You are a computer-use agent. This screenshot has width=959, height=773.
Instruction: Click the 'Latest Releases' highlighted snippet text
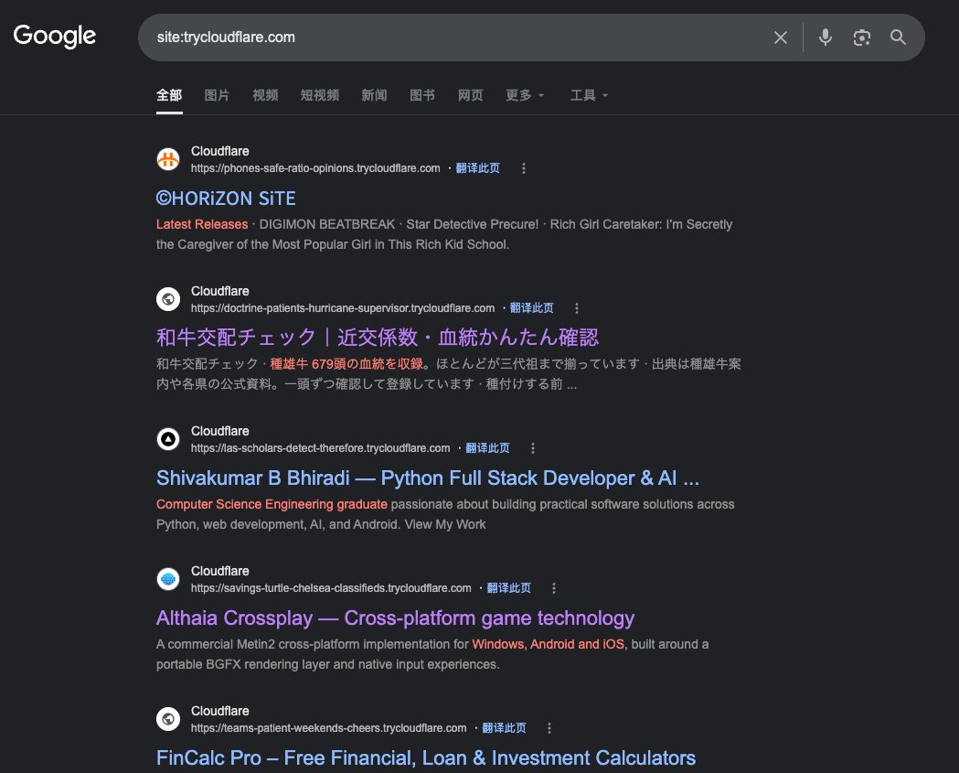(202, 225)
